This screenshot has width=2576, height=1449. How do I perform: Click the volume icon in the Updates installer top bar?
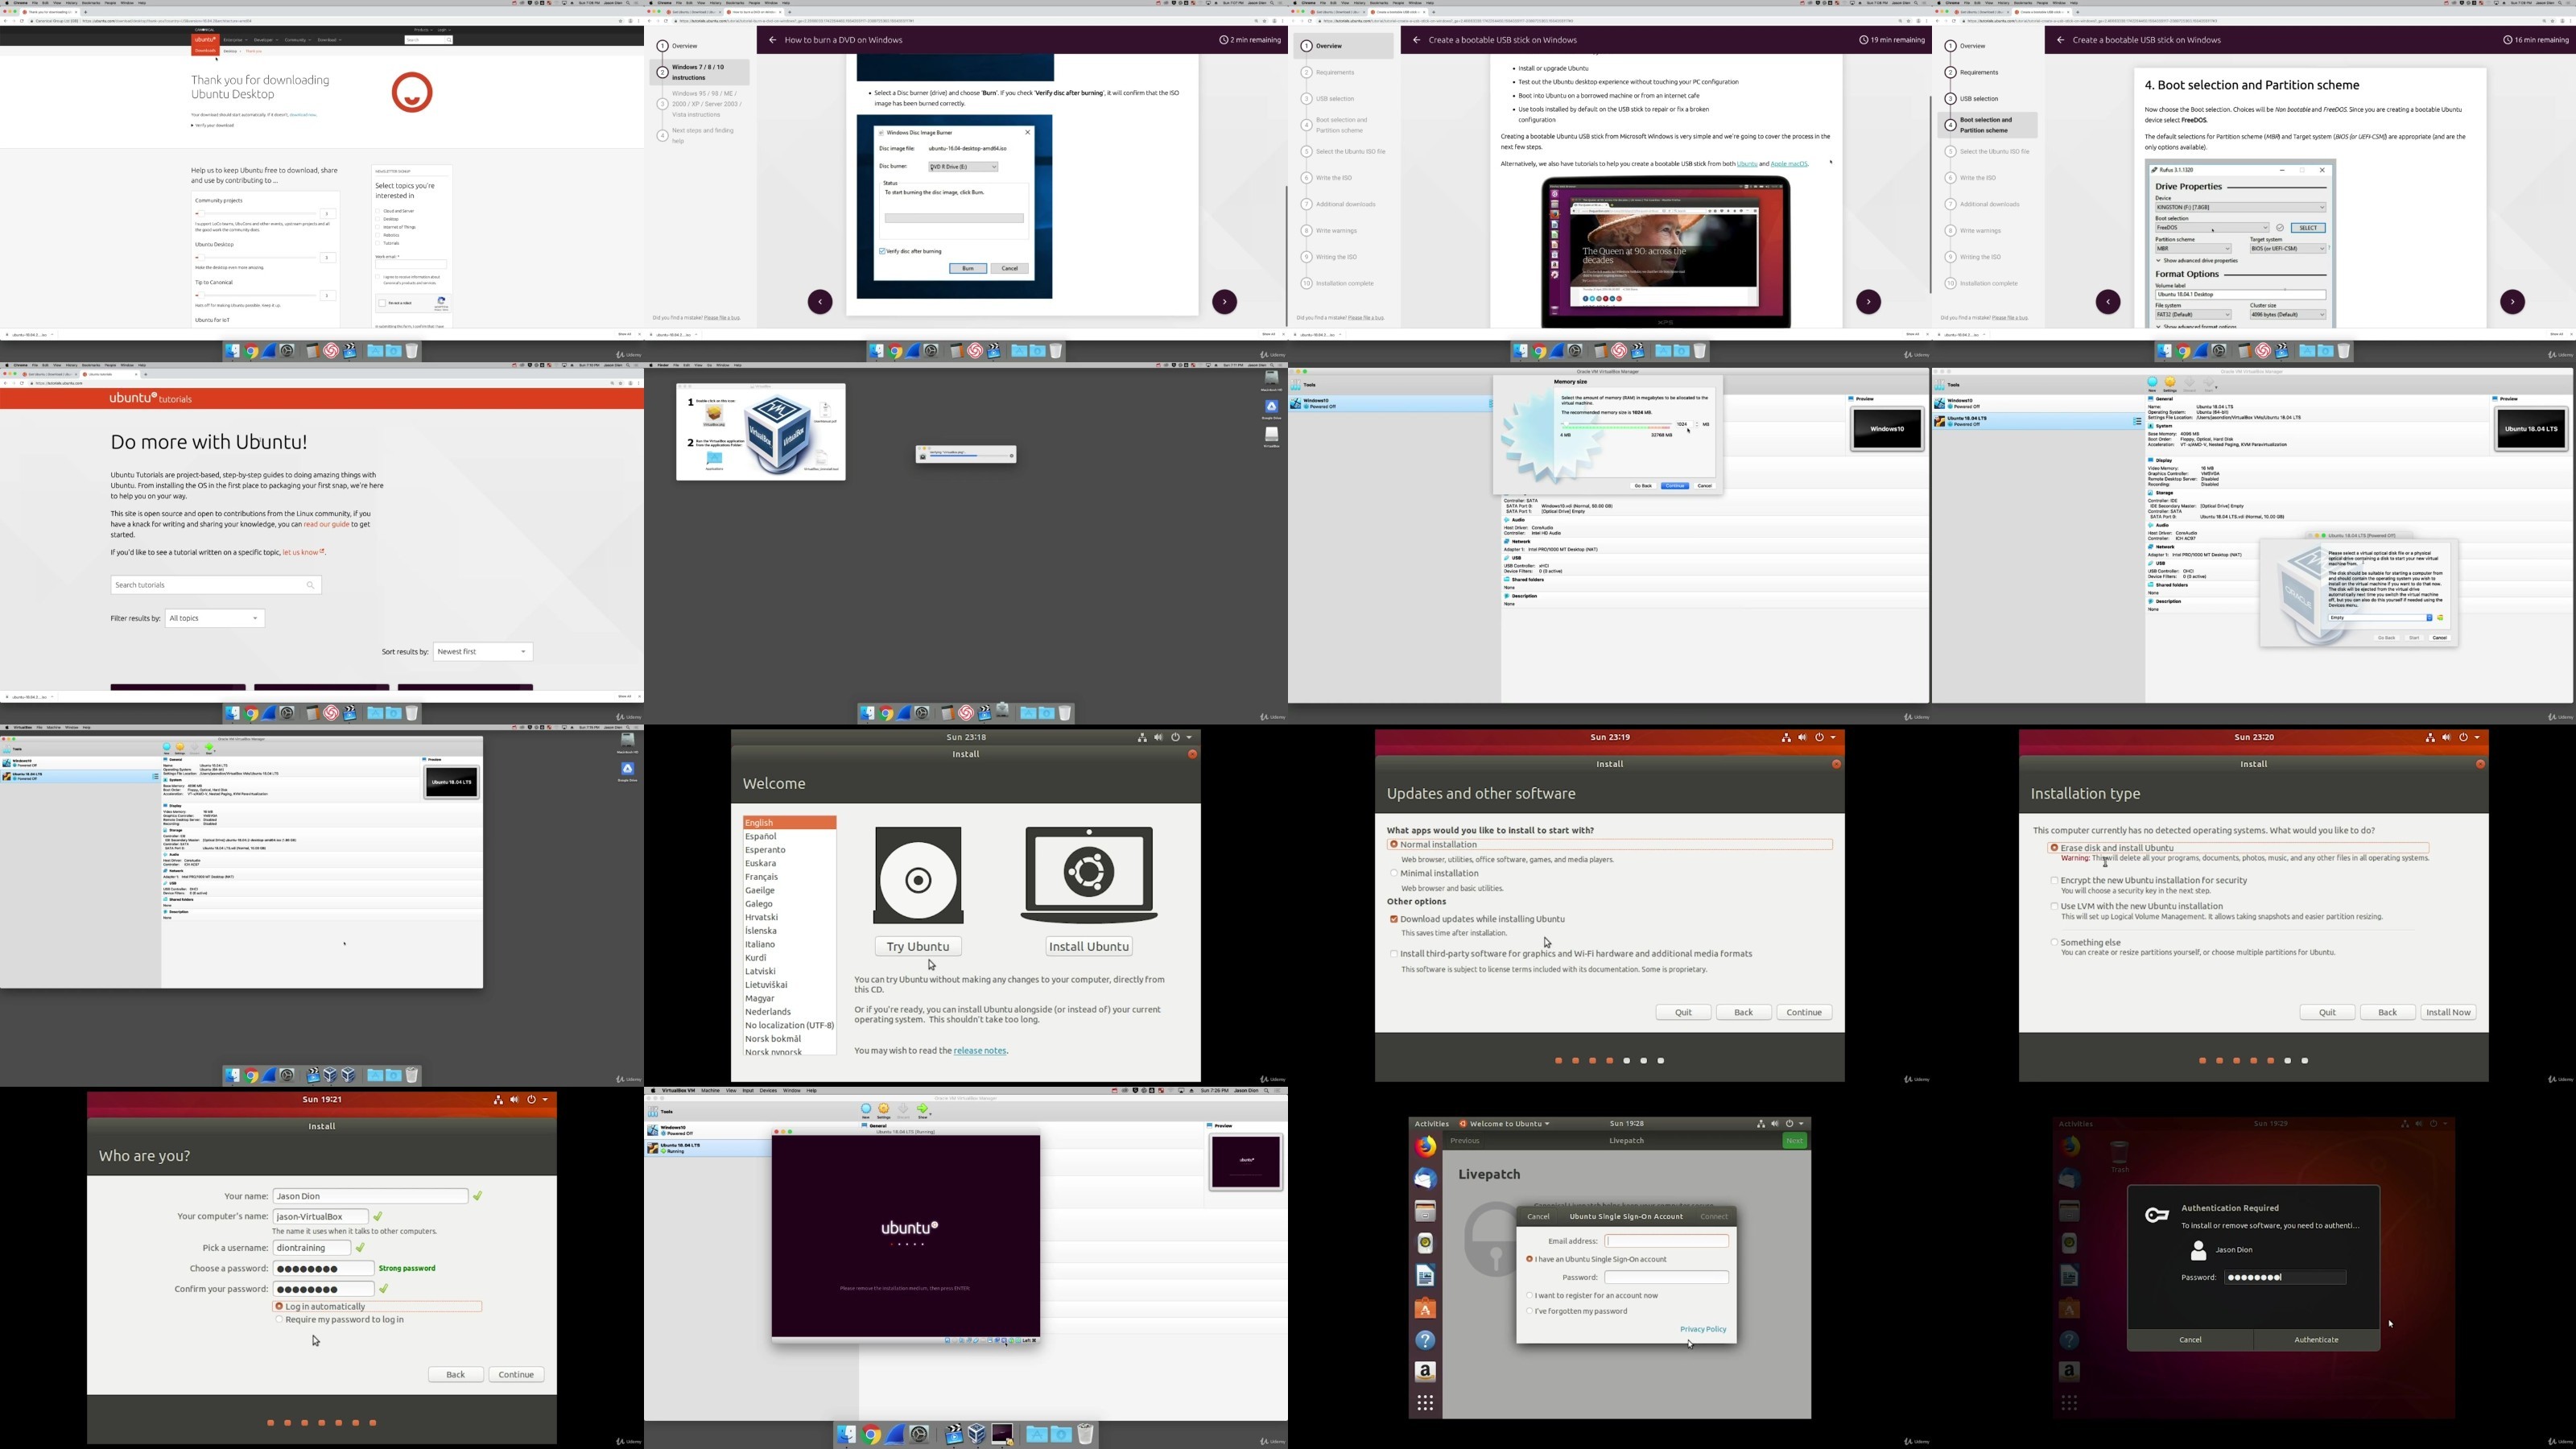(1802, 737)
